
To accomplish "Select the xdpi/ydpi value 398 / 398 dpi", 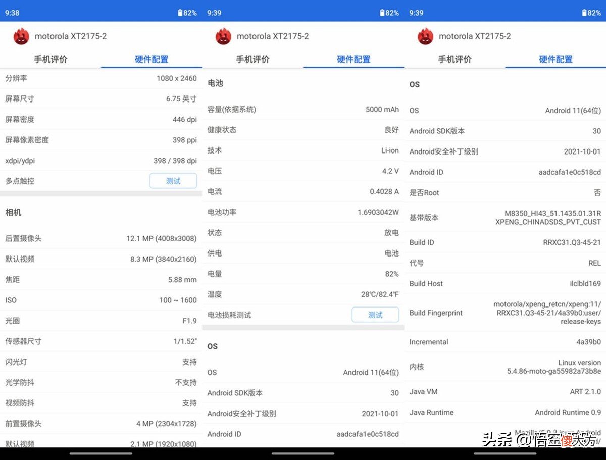I will click(x=175, y=161).
